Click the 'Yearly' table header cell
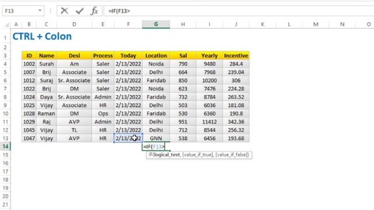 coord(209,55)
